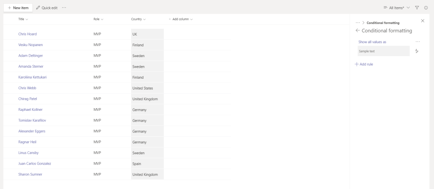The image size is (434, 189).
Task: Click the Sample text preview box
Action: click(384, 51)
